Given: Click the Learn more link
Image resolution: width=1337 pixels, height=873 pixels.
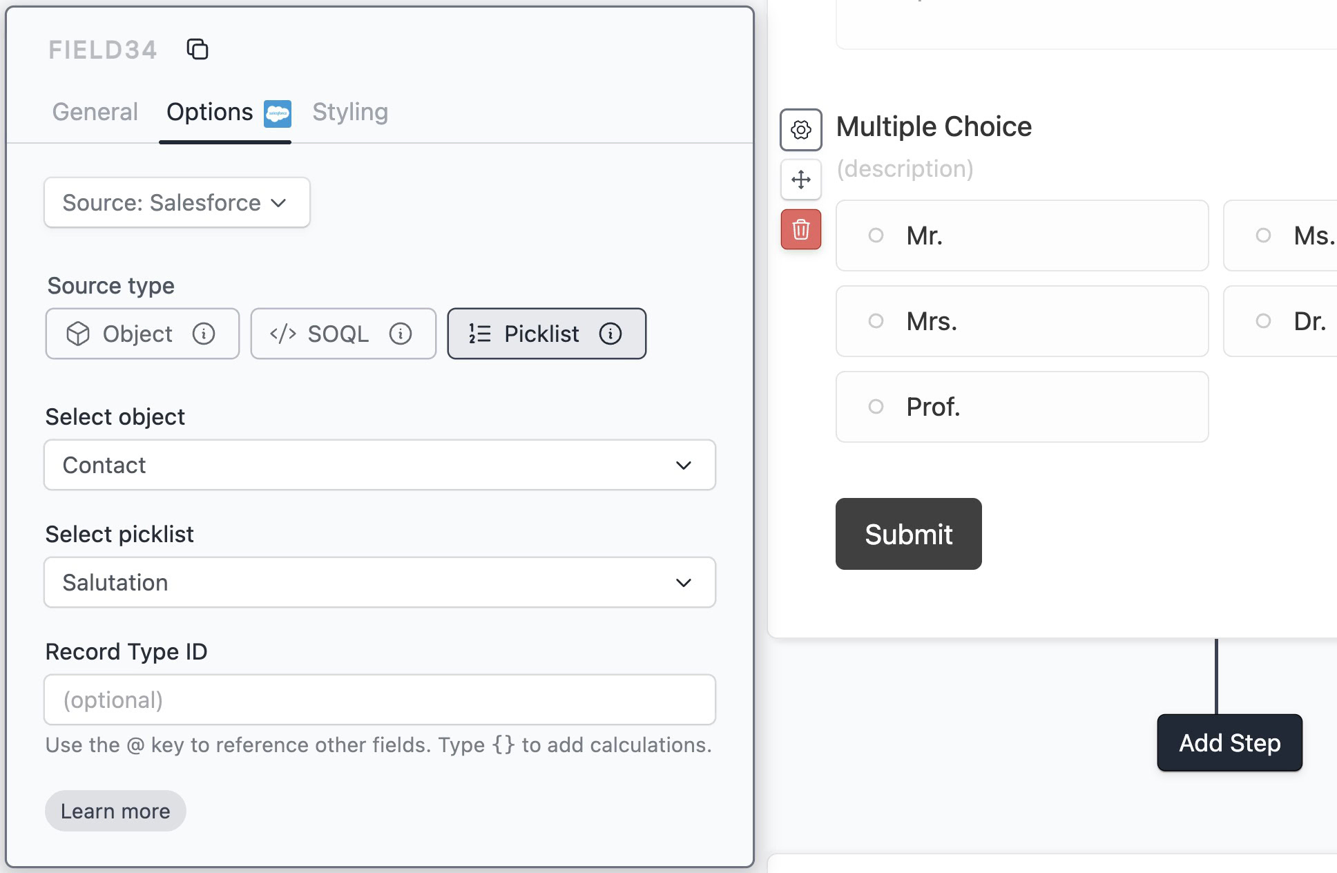Looking at the screenshot, I should click(x=115, y=811).
